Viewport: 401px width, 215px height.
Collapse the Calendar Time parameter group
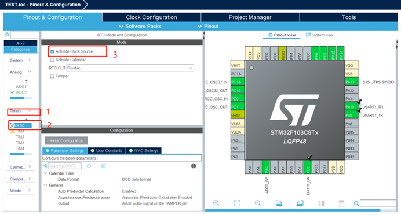[x=46, y=173]
